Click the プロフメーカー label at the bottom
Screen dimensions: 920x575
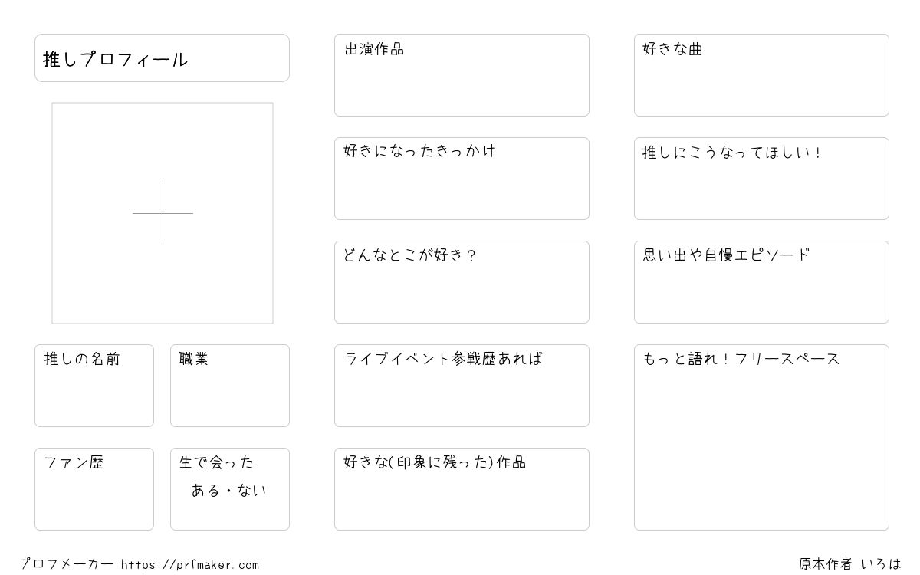click(x=66, y=564)
